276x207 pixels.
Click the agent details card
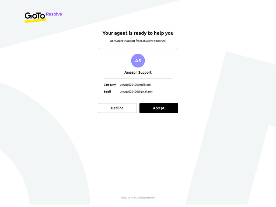(x=138, y=73)
